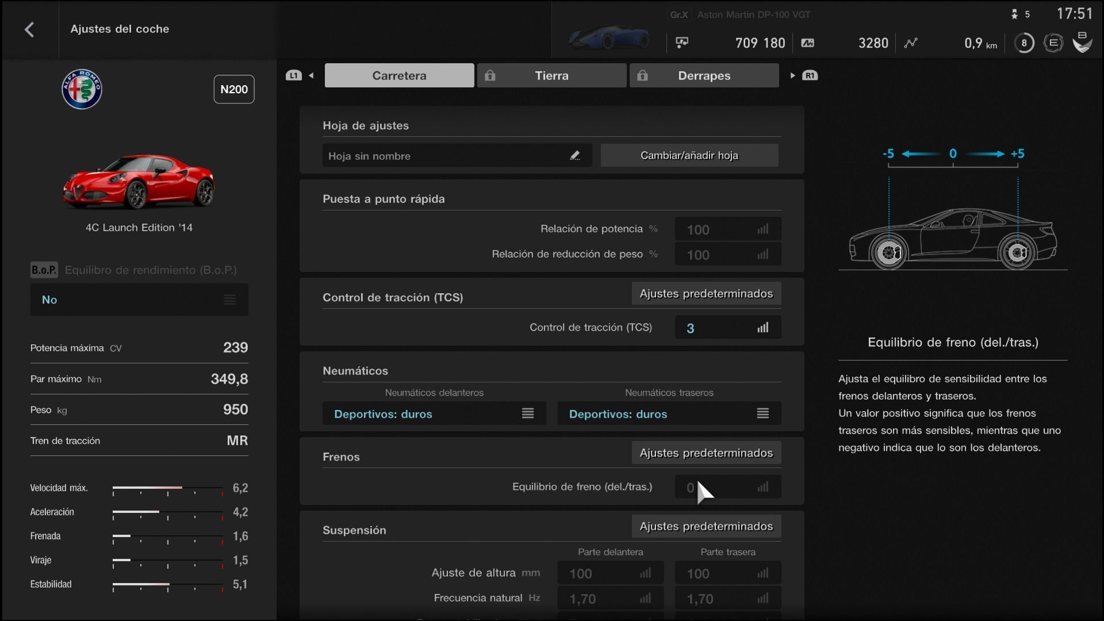Click the level 8 circle badge
1104x621 pixels.
[1023, 43]
